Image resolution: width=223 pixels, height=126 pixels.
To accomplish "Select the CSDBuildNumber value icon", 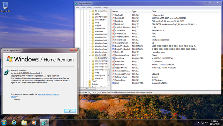I will [x=113, y=27].
